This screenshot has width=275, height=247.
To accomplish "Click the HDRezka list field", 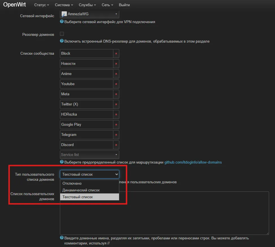I will point(86,114).
